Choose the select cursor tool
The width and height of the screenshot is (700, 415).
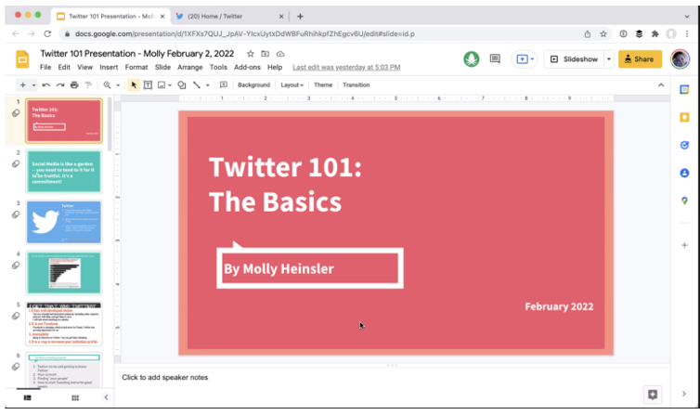click(x=134, y=84)
